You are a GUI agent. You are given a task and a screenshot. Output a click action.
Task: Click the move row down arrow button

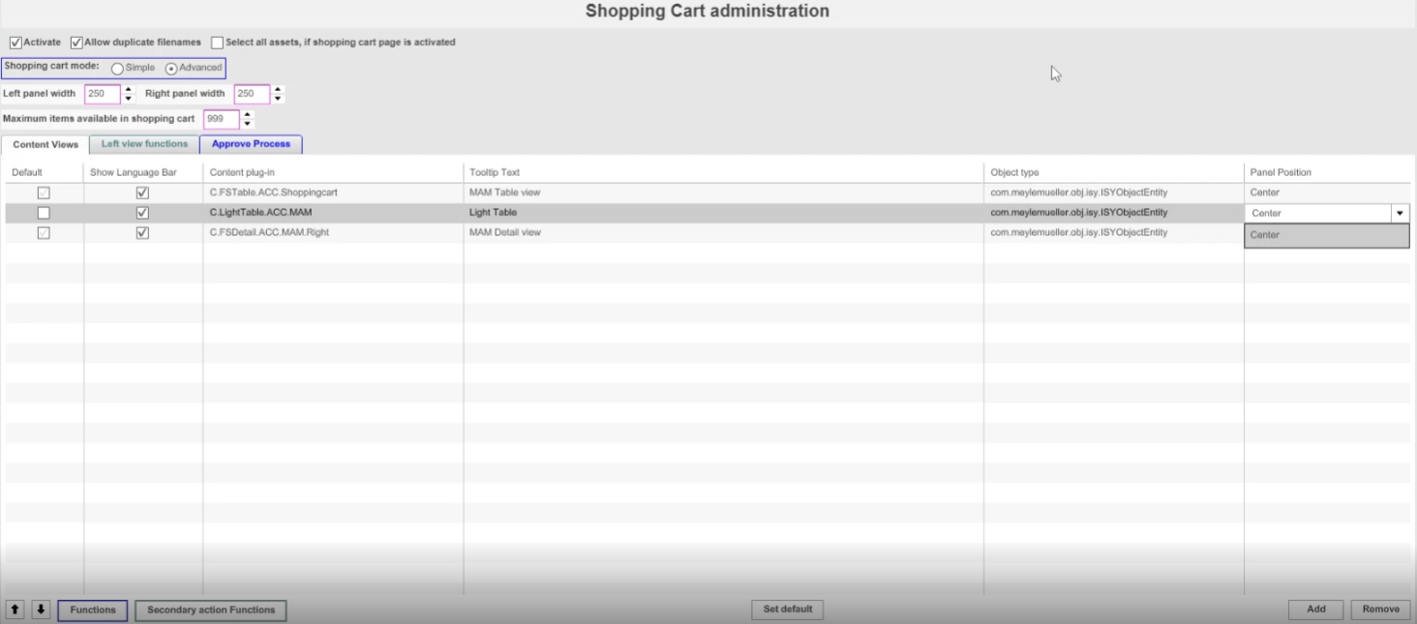(40, 609)
